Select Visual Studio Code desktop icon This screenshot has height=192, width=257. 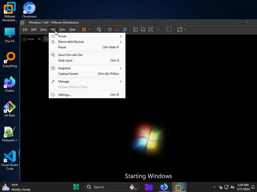10,160
